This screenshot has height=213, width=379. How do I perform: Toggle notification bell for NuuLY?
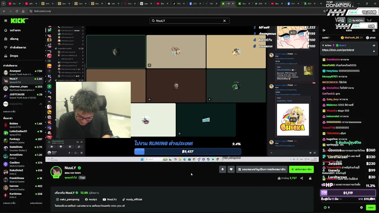(x=222, y=170)
